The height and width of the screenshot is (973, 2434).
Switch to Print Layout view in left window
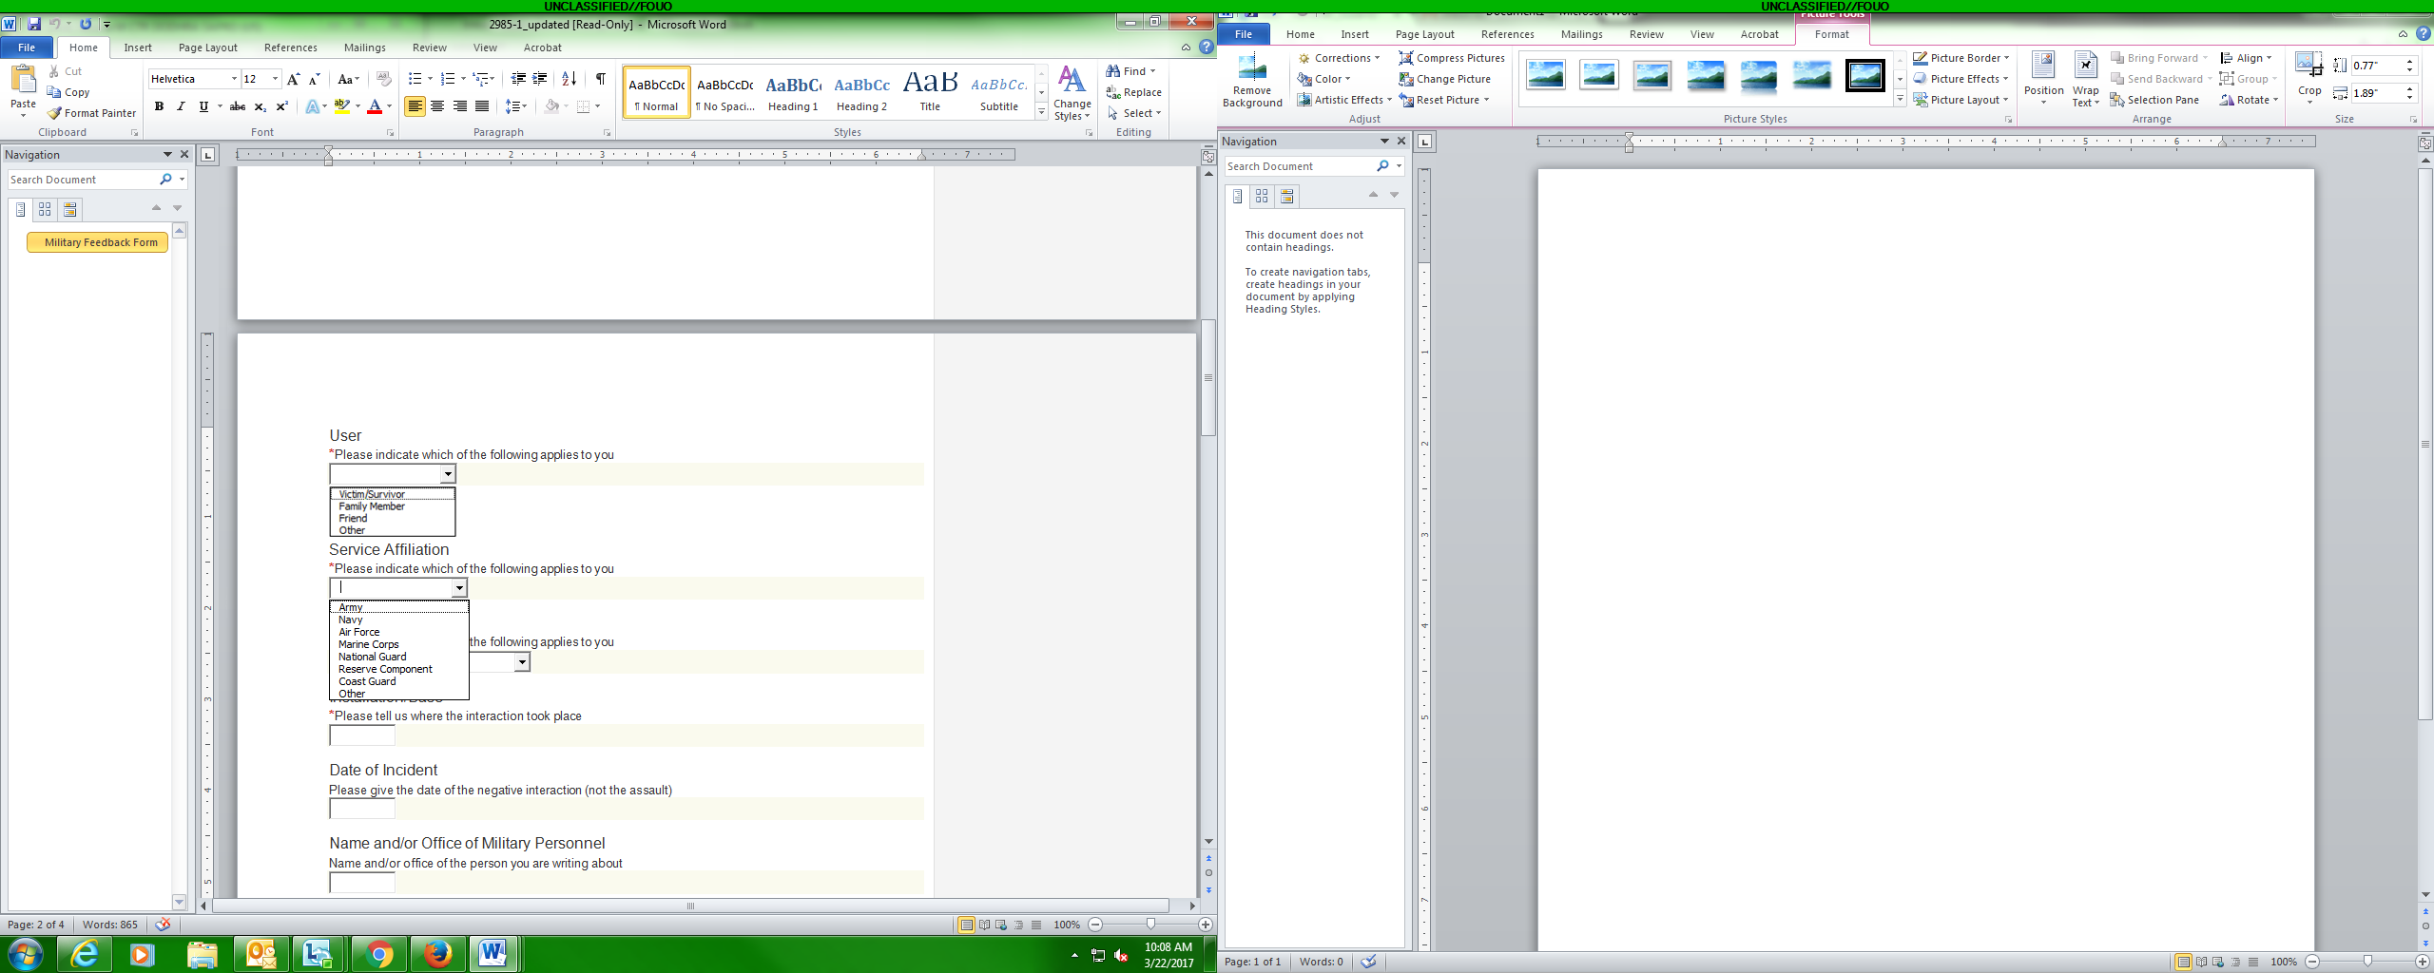pos(966,925)
